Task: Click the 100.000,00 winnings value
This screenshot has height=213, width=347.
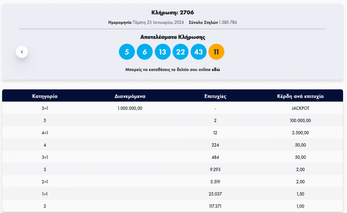Action: click(x=300, y=121)
